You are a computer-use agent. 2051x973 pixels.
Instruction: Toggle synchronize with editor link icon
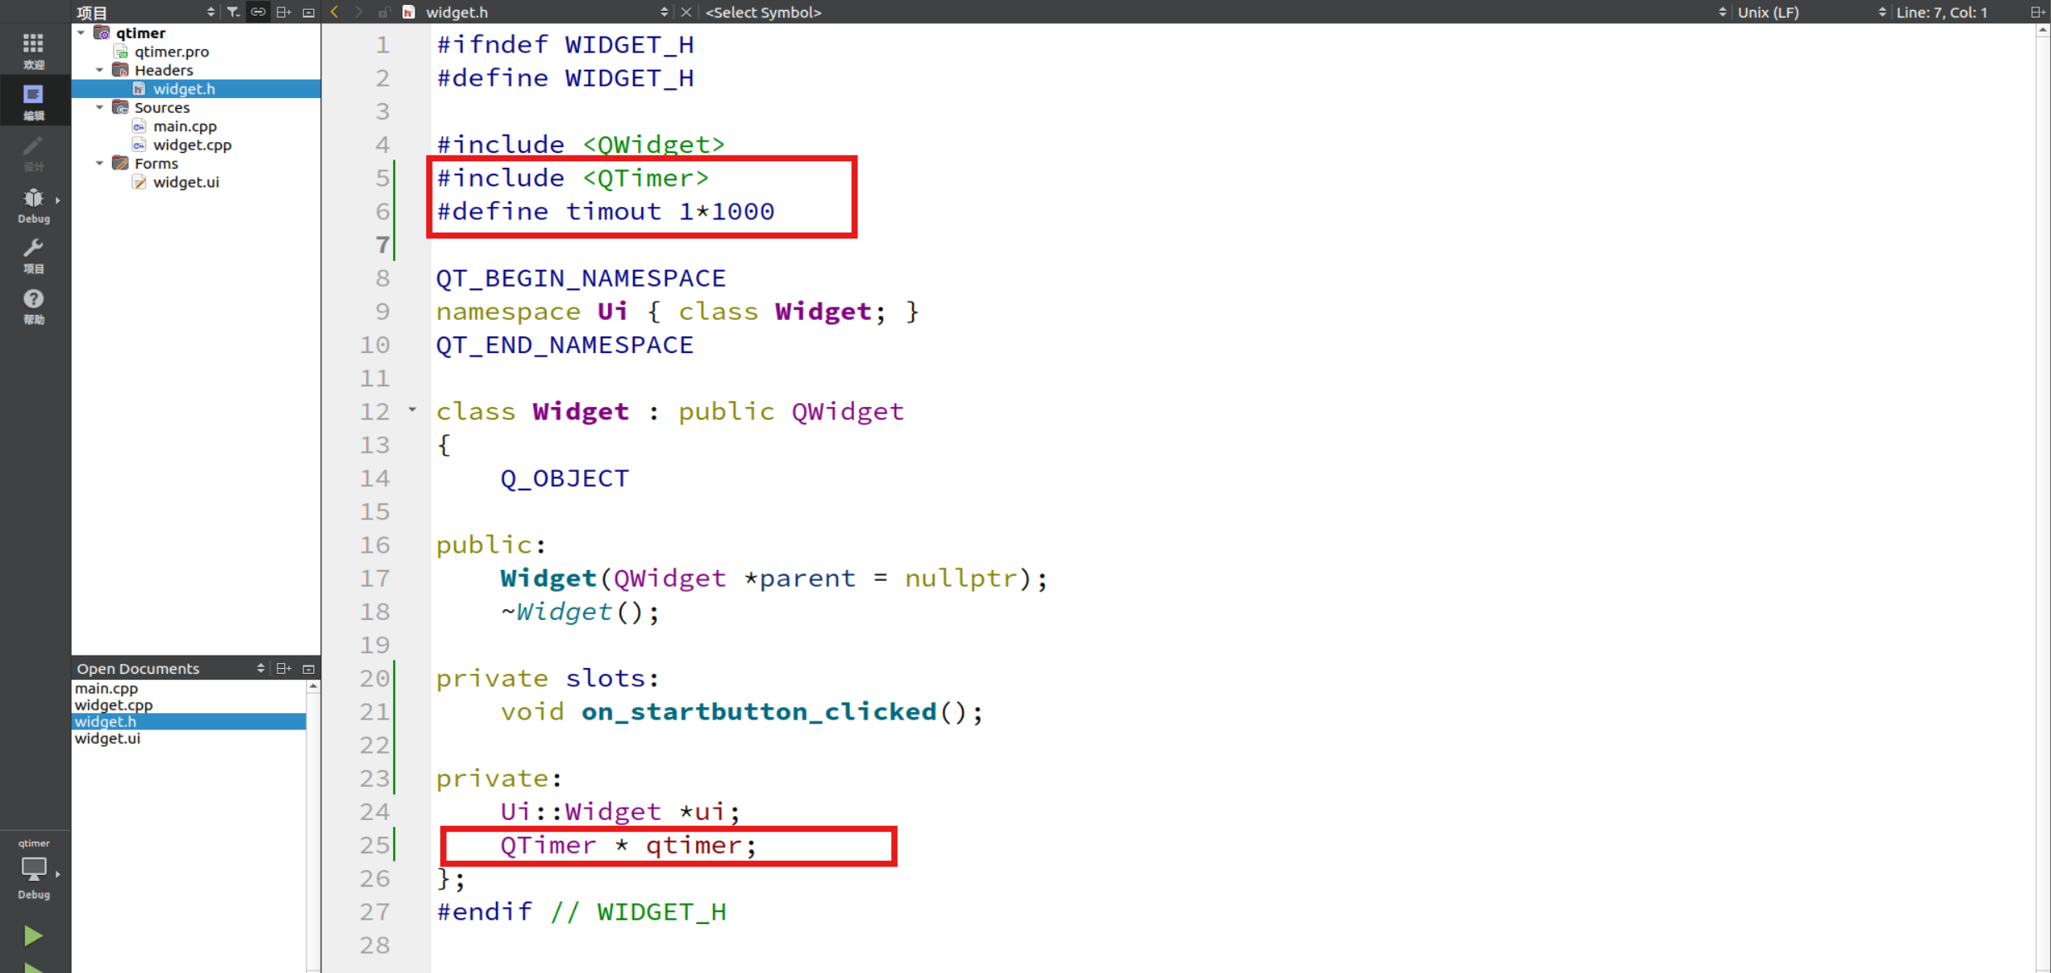(x=258, y=12)
